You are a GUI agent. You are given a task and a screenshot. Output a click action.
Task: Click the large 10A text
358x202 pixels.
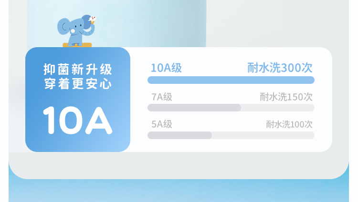77,119
